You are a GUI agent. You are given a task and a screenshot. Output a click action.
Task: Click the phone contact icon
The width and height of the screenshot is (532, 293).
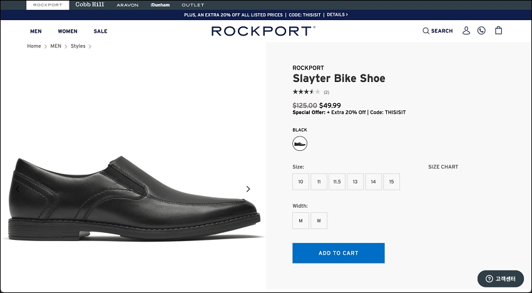point(481,31)
